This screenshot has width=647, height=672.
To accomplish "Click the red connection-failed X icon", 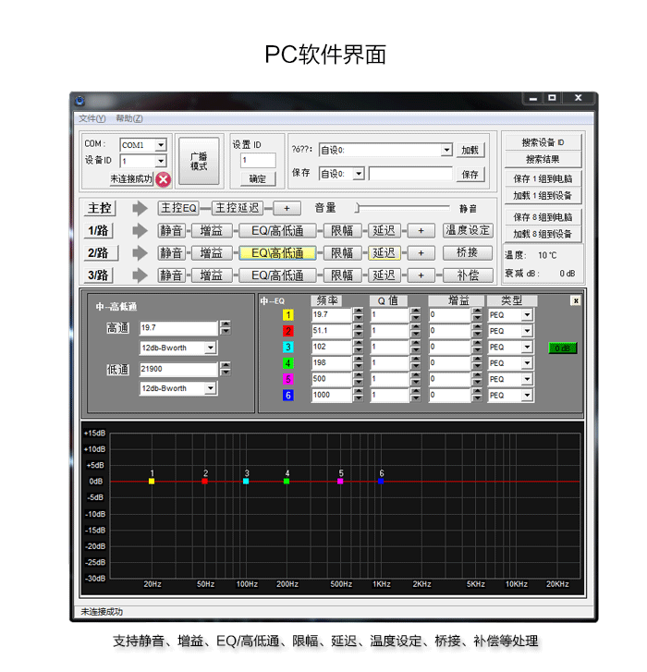I will click(164, 179).
